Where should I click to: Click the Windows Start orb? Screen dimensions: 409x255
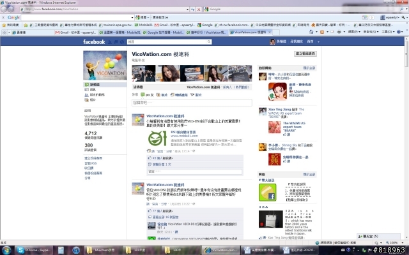tap(6, 250)
